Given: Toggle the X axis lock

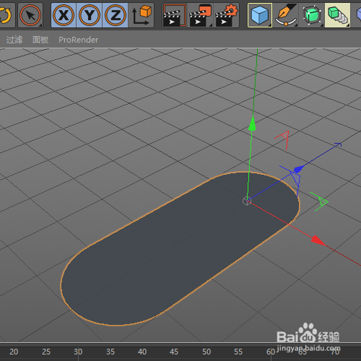Looking at the screenshot, I should click(x=64, y=15).
